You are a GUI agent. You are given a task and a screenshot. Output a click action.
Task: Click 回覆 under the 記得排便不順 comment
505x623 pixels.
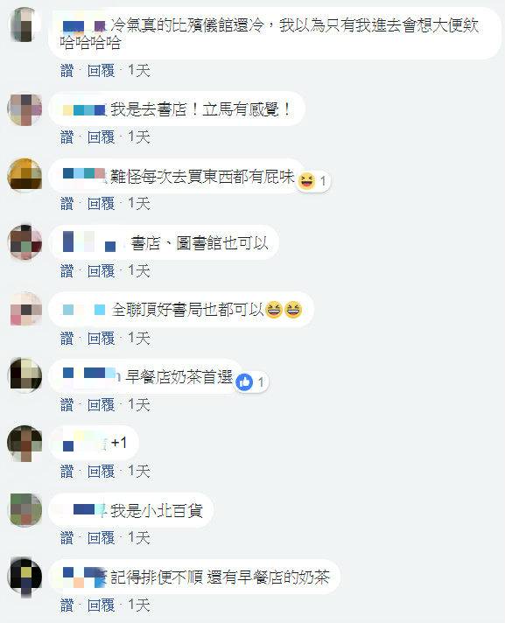tap(101, 605)
